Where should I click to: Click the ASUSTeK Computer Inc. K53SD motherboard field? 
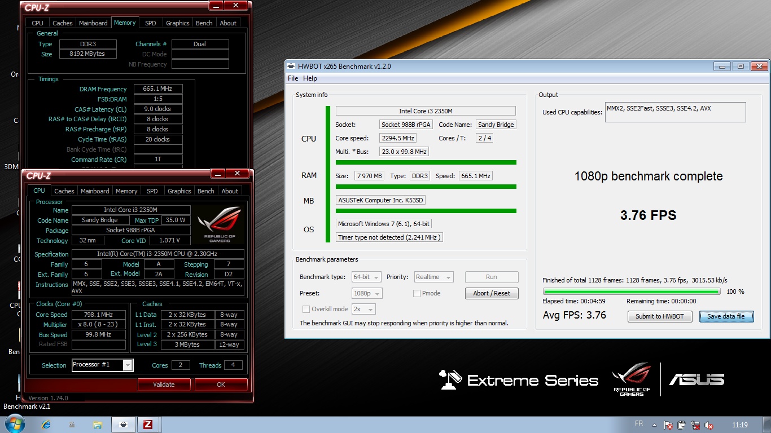pos(382,200)
